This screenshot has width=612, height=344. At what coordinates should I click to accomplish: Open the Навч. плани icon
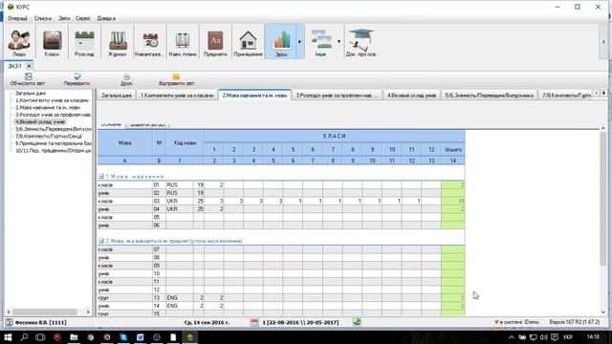[183, 42]
